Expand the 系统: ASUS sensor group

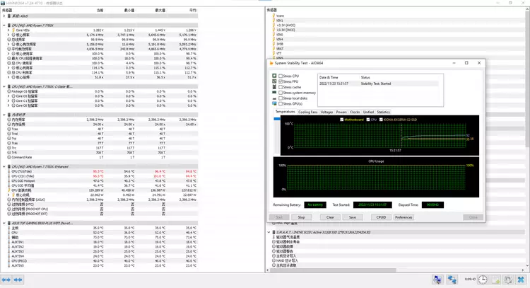click(x=4, y=16)
